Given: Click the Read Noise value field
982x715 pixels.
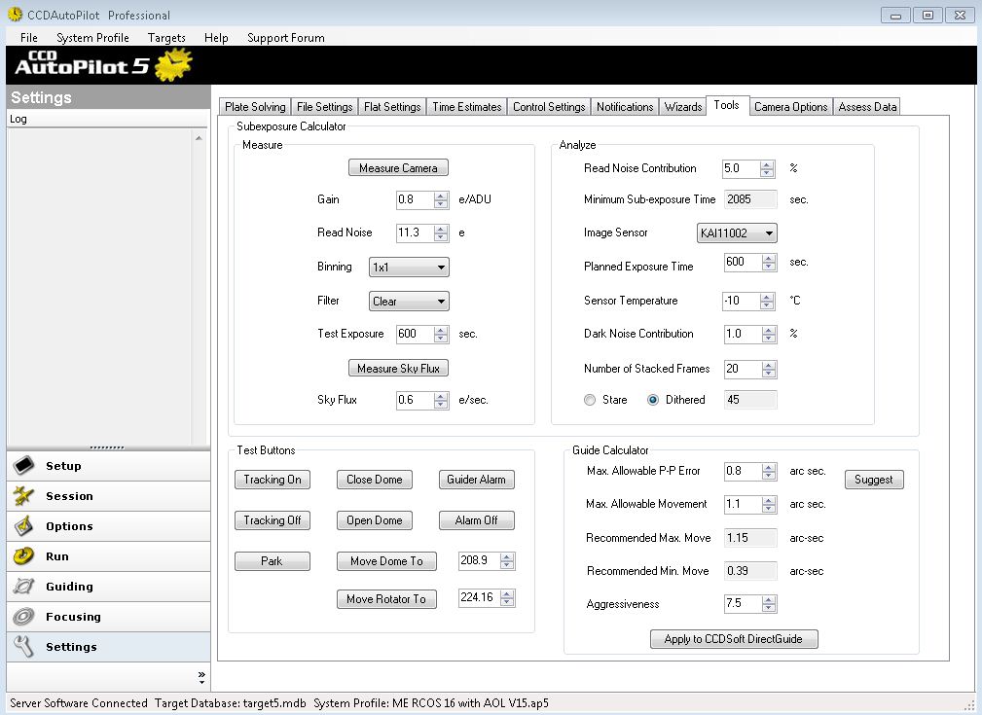Looking at the screenshot, I should pos(415,232).
